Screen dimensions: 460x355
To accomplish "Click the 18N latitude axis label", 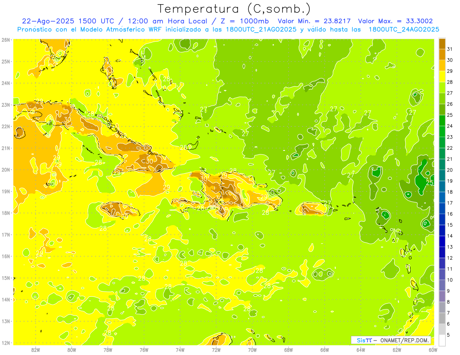I will pos(6,213).
